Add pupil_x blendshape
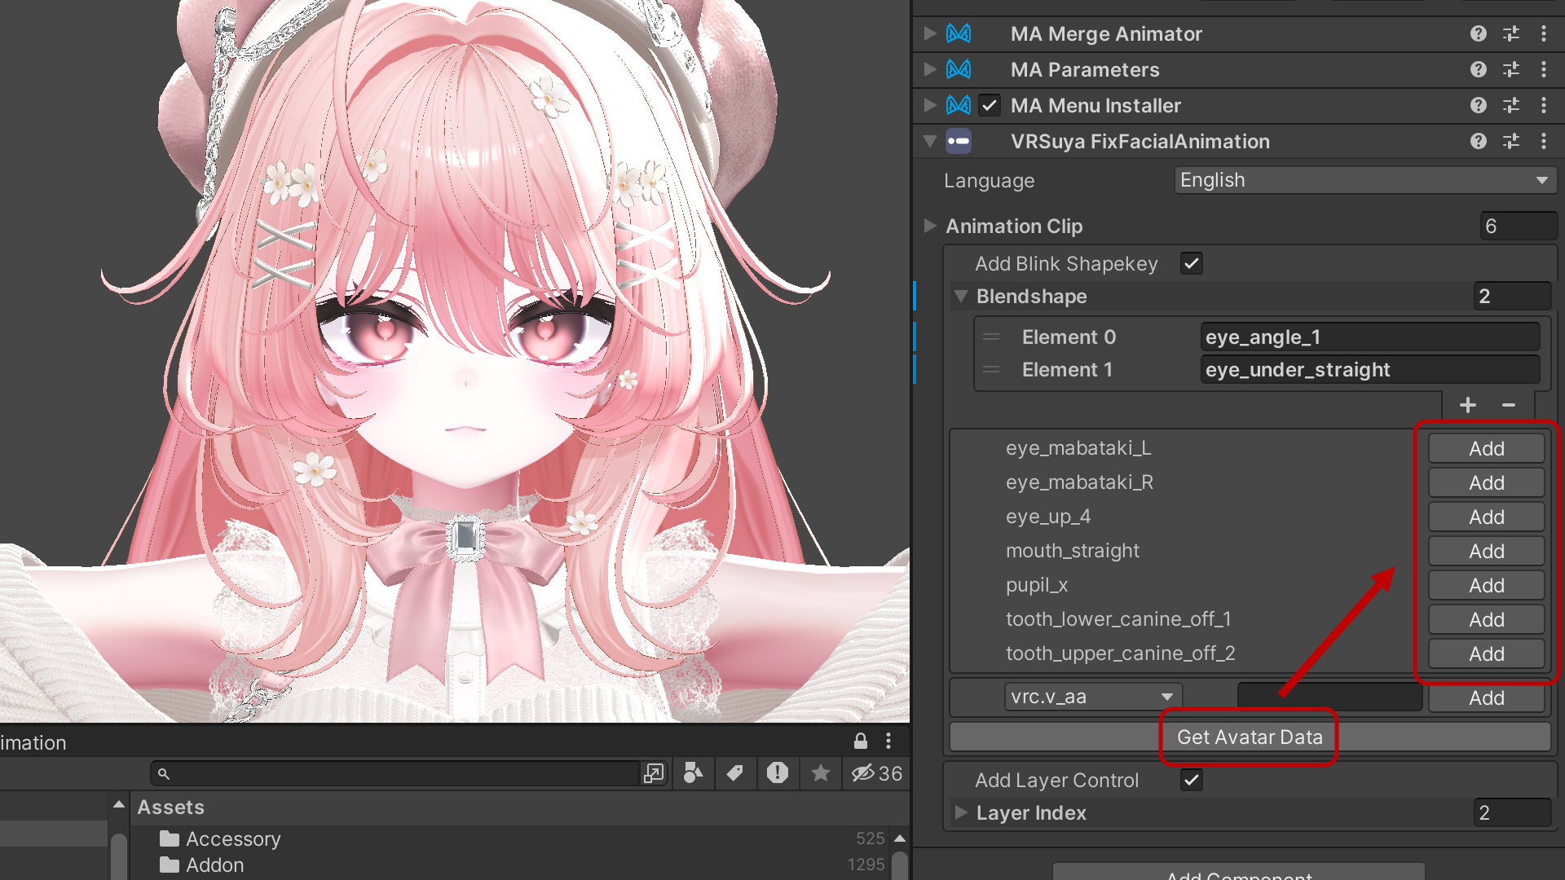The image size is (1565, 880). point(1487,585)
